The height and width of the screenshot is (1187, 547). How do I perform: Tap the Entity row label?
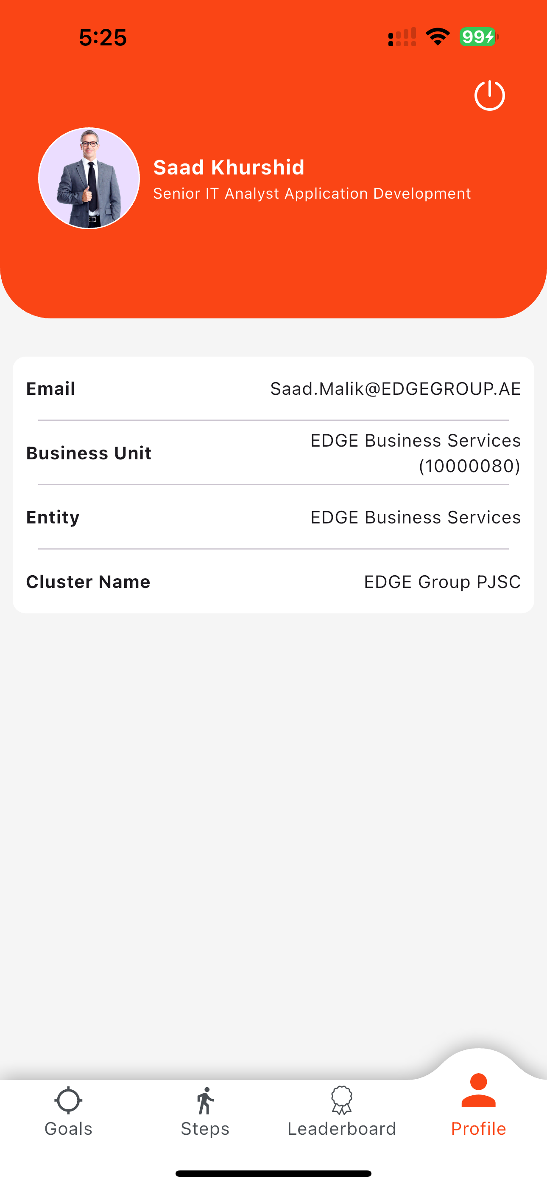tap(53, 518)
